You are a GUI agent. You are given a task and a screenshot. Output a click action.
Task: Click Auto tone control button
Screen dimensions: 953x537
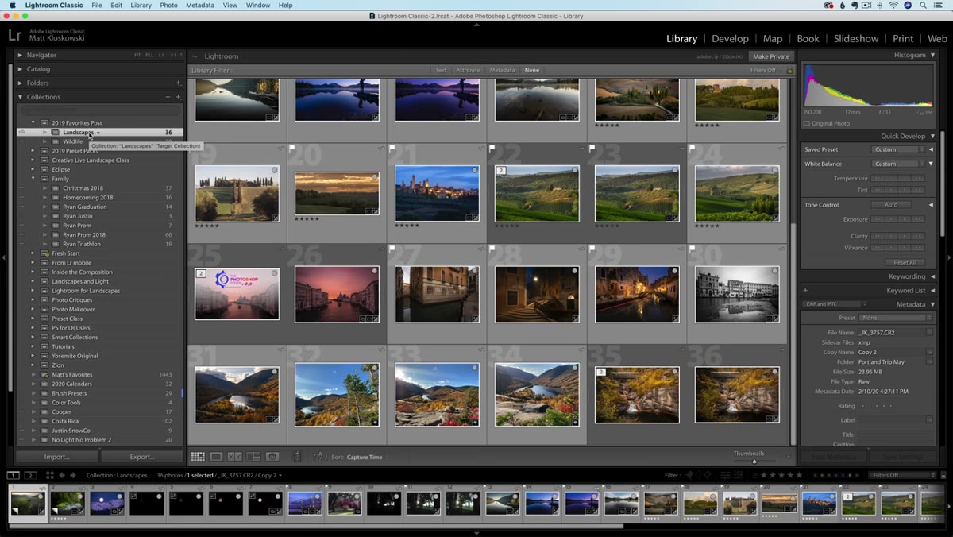tap(890, 205)
